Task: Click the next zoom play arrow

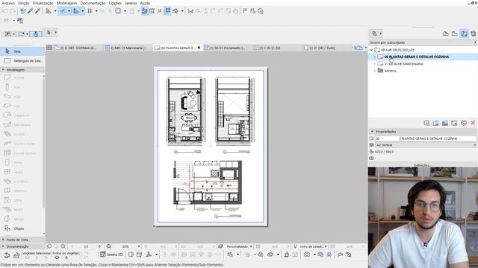Action: (x=99, y=246)
